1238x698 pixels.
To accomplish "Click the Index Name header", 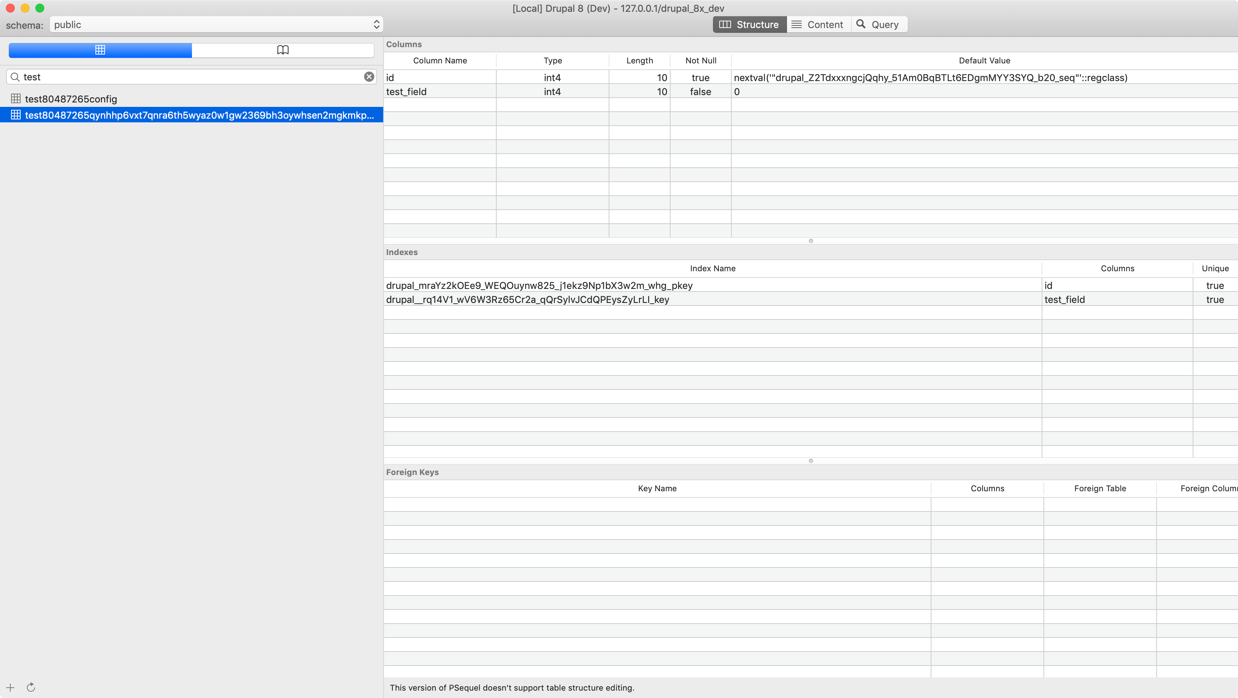I will (713, 268).
